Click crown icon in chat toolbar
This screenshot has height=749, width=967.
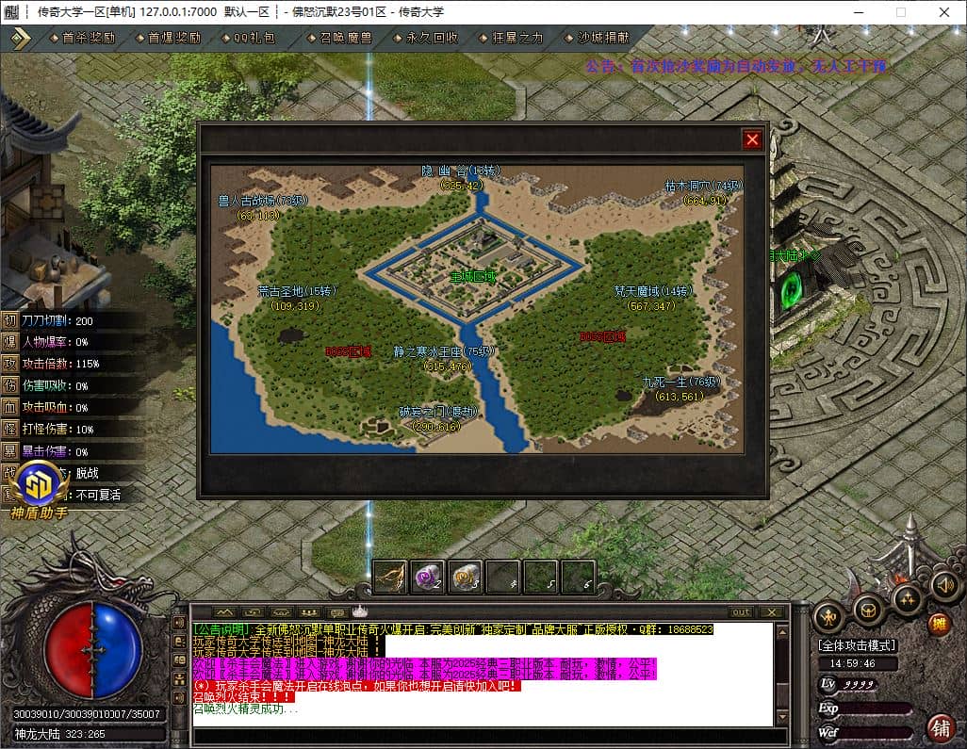click(x=359, y=611)
